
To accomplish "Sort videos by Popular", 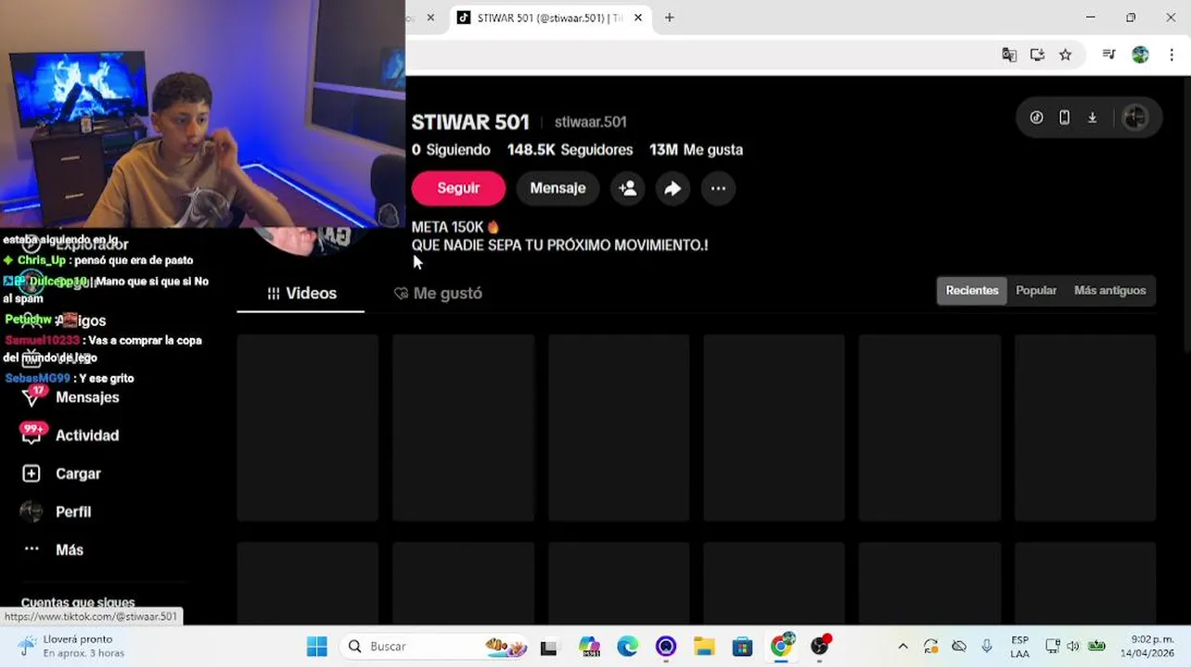I will (x=1036, y=290).
